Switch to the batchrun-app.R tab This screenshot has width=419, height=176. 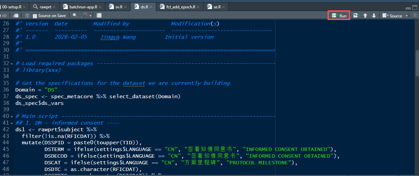coord(83,7)
